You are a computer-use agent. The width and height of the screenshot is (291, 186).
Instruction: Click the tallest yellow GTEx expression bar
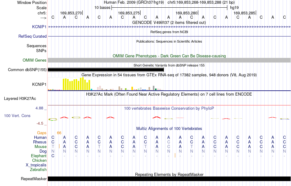pos(83,84)
